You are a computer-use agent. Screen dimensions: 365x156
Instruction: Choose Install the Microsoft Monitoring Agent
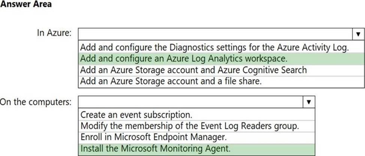coord(197,149)
